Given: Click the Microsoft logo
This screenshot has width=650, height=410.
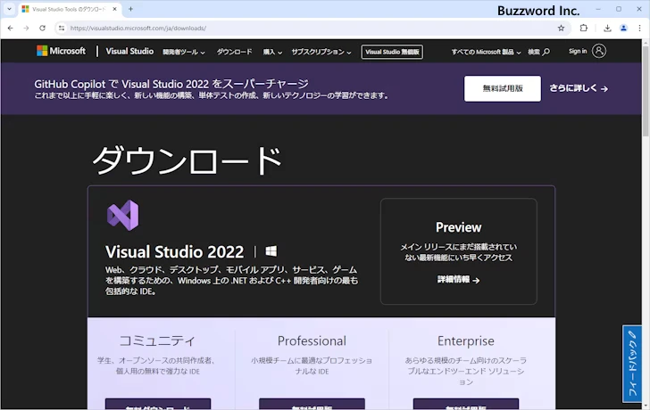Looking at the screenshot, I should [61, 51].
